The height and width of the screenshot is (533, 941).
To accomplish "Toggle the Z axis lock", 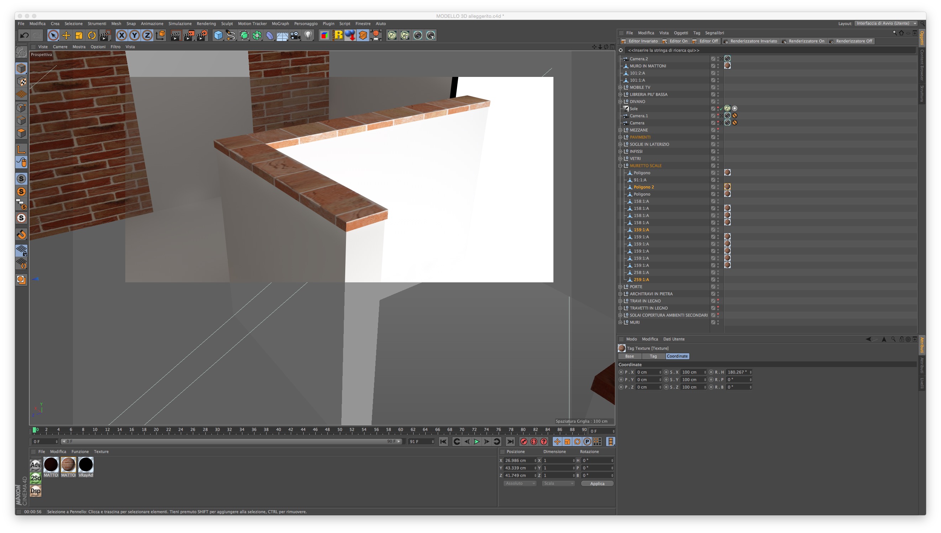I will tap(147, 36).
